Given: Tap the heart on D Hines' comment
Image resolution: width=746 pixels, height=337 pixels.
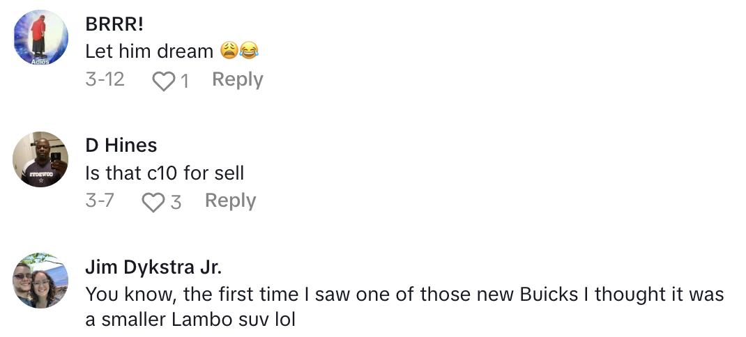Looking at the screenshot, I should tap(153, 203).
